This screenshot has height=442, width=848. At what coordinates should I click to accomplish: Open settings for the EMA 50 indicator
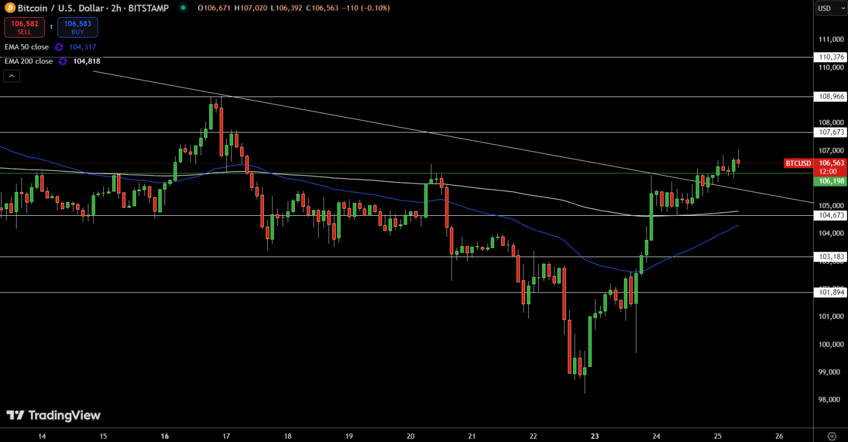(x=59, y=47)
